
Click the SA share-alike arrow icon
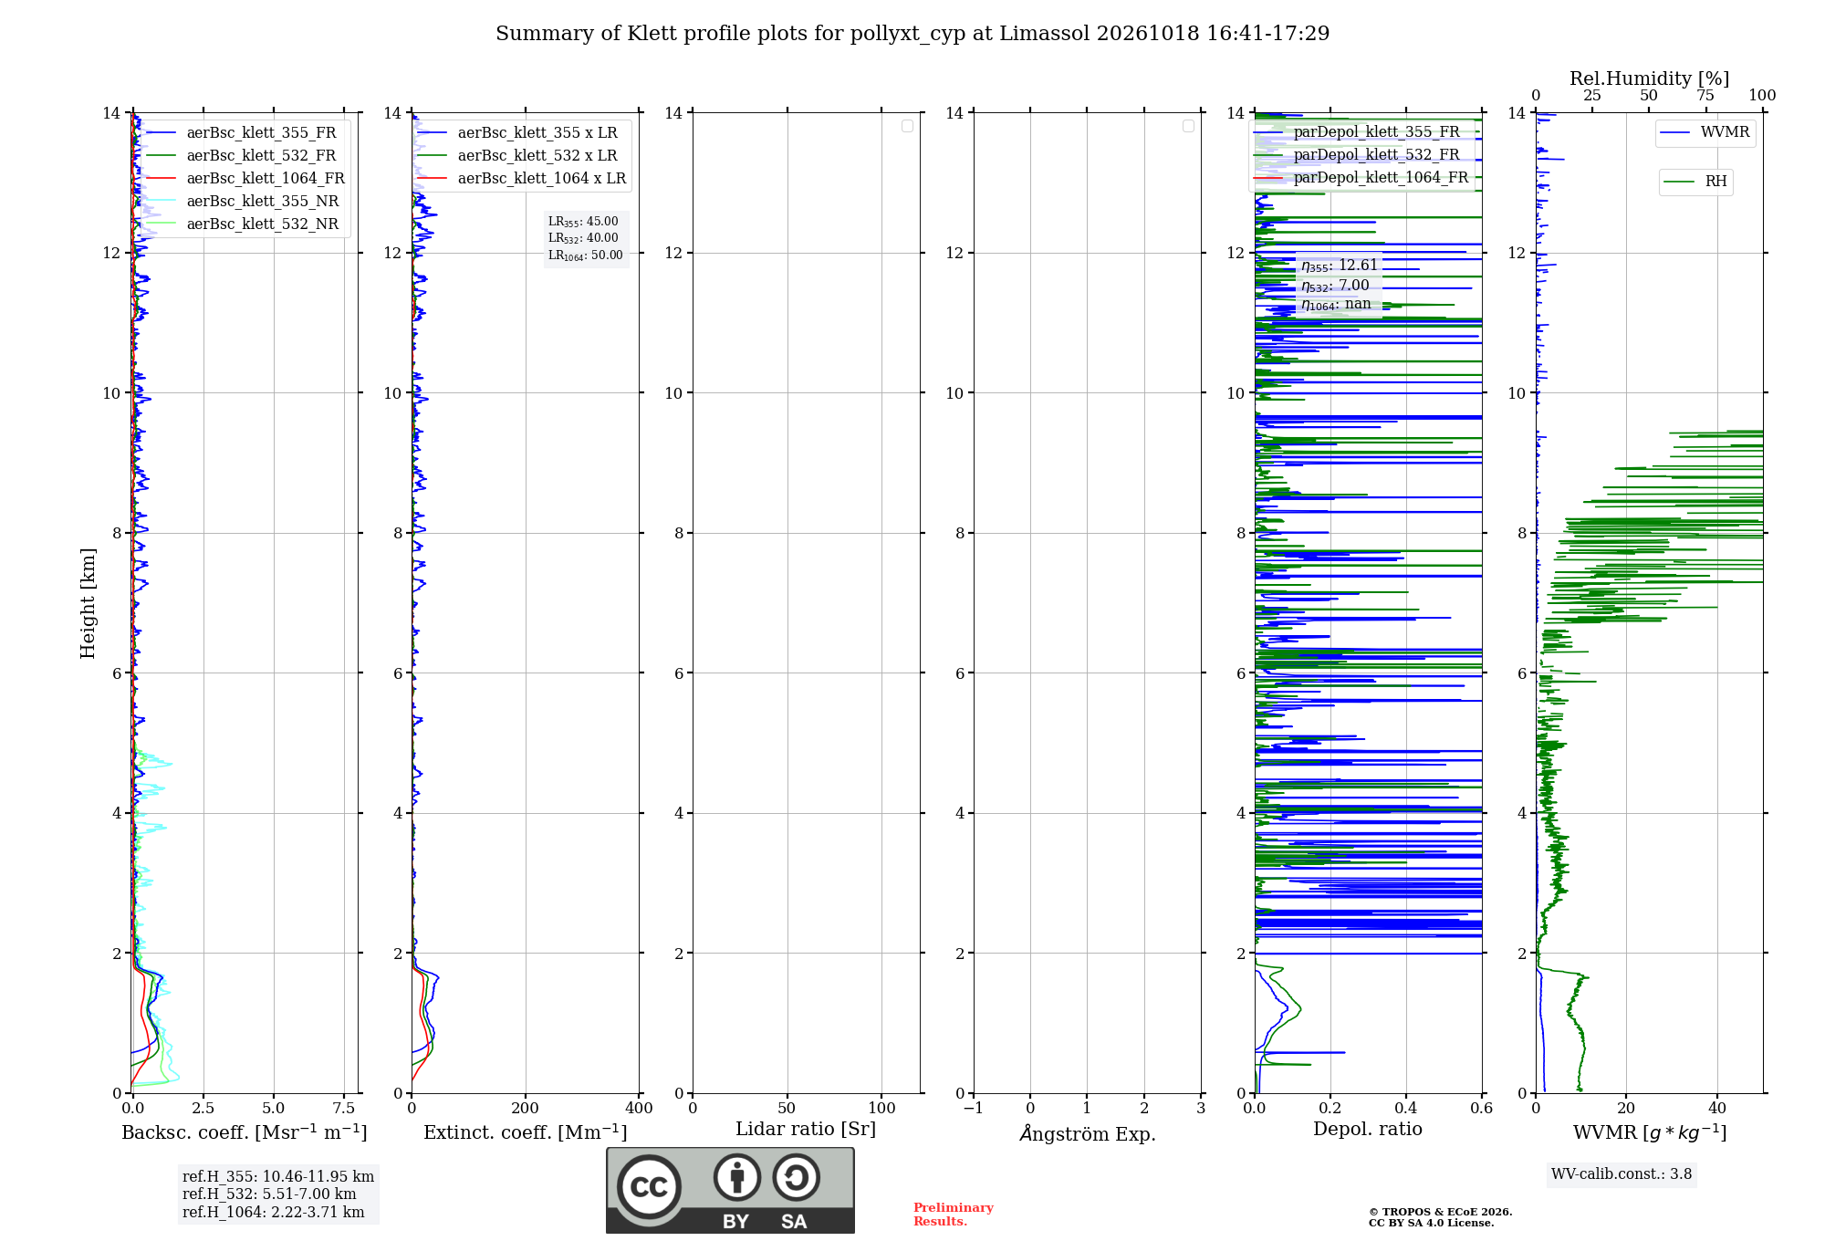pyautogui.click(x=797, y=1177)
